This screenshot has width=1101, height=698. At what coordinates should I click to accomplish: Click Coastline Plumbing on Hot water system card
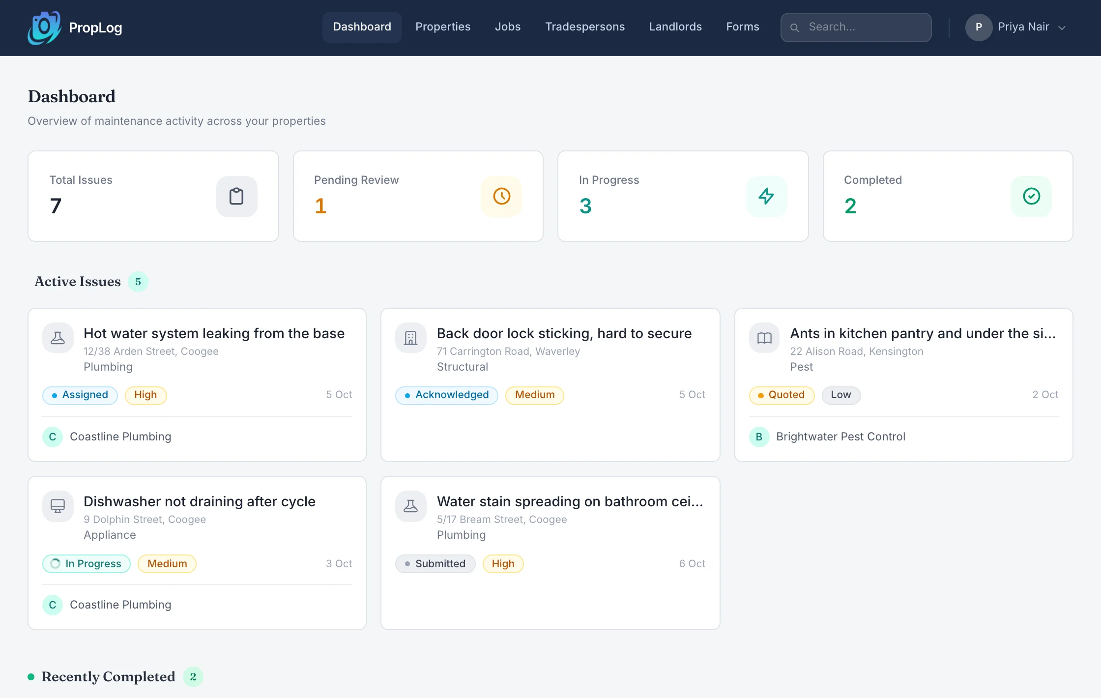(120, 436)
